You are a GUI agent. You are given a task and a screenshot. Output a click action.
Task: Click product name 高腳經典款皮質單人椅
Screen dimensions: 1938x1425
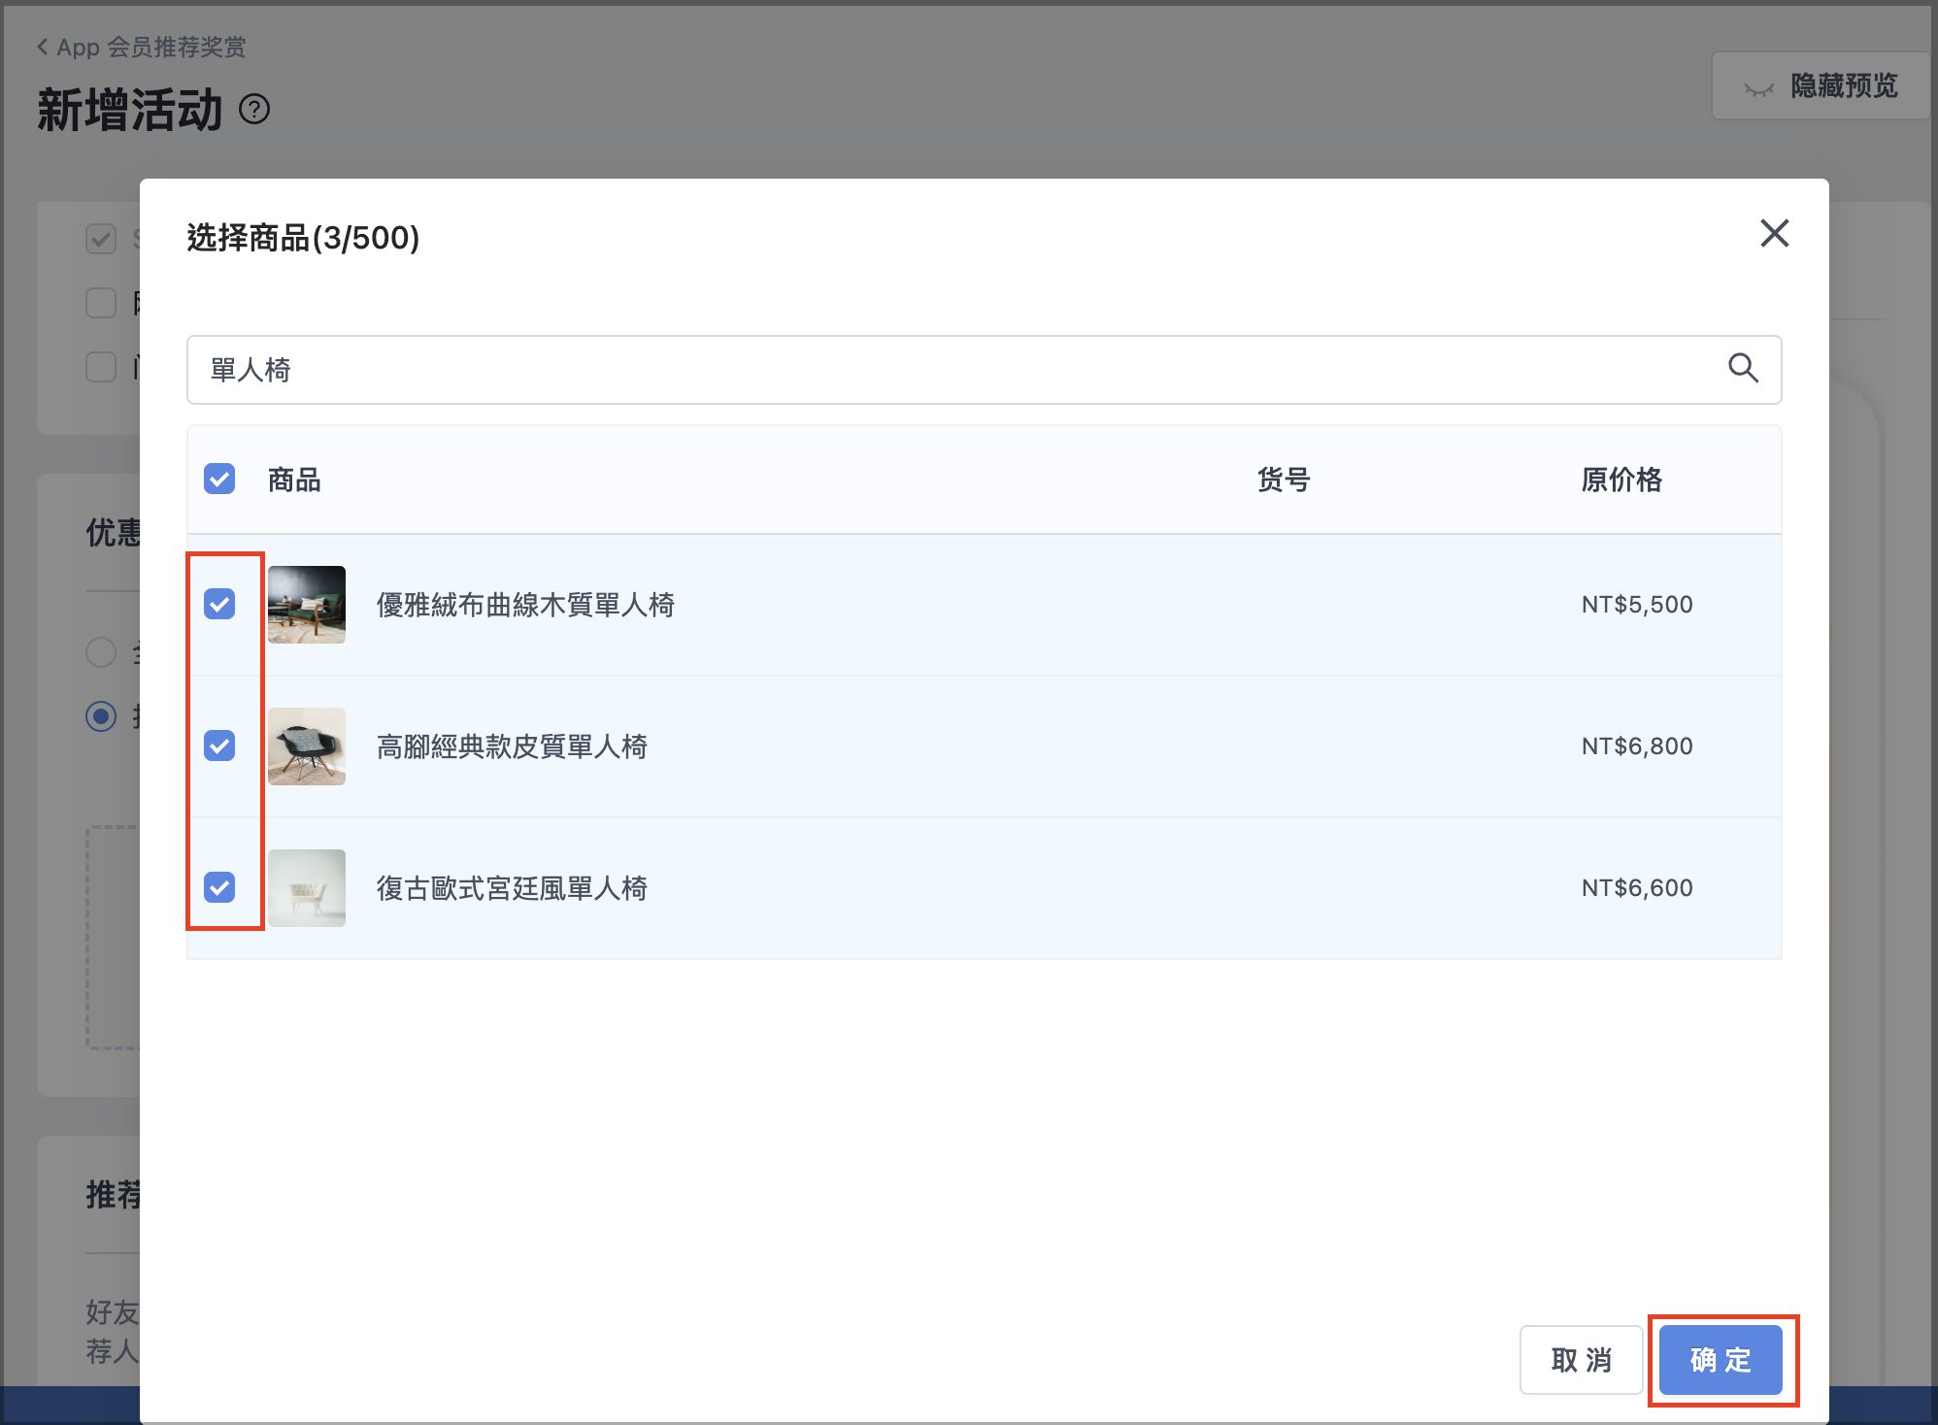point(512,746)
